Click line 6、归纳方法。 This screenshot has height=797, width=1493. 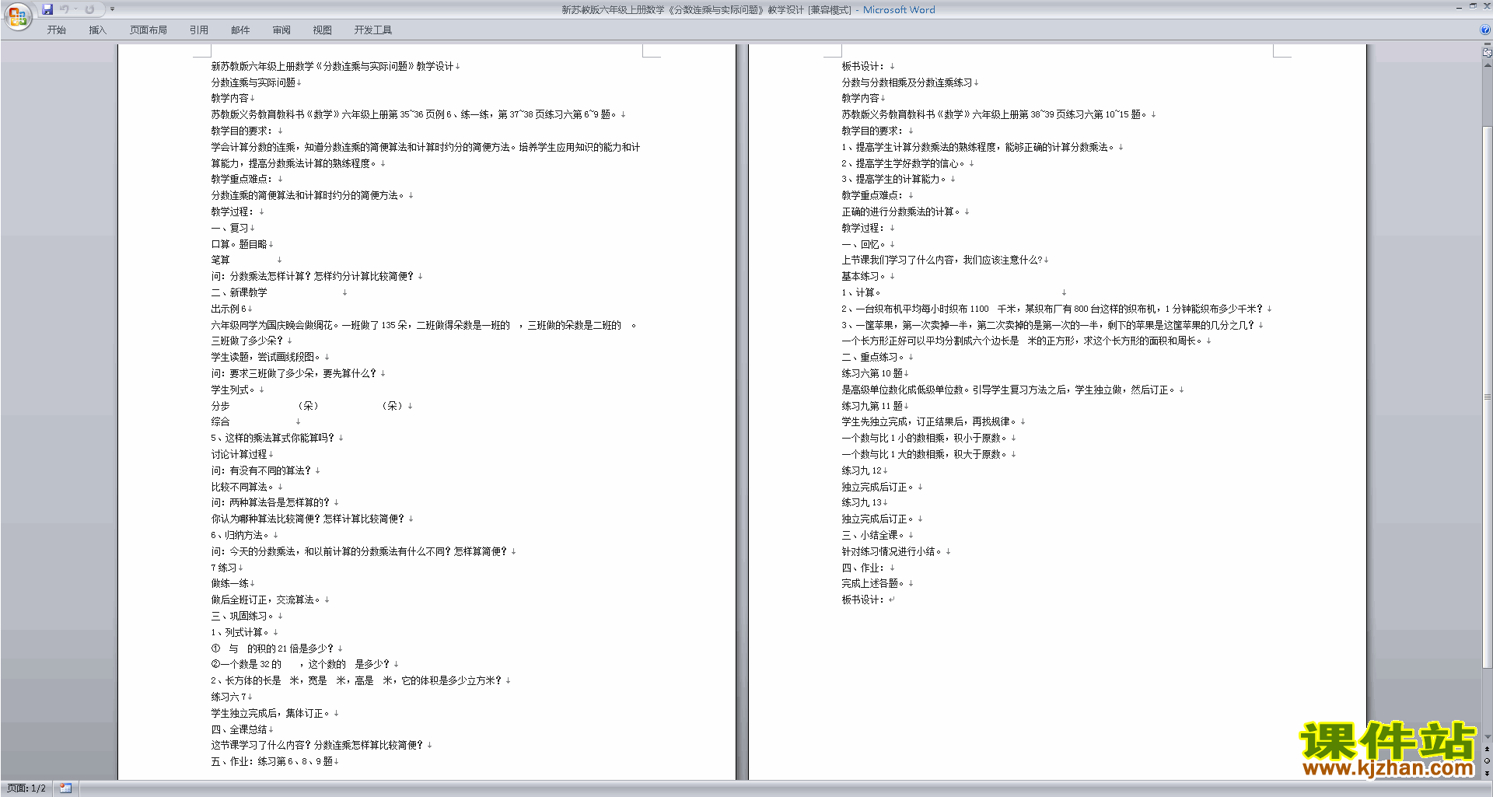tap(240, 536)
